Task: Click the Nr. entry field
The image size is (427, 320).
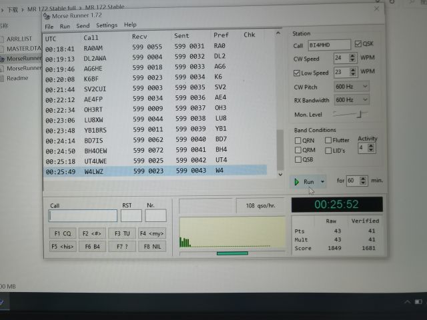Action: (155, 215)
